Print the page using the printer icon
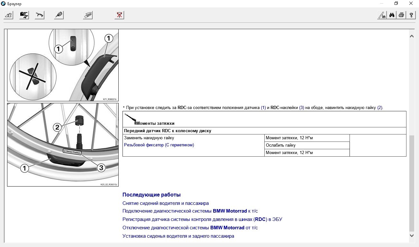419x247 pixels. (x=401, y=15)
